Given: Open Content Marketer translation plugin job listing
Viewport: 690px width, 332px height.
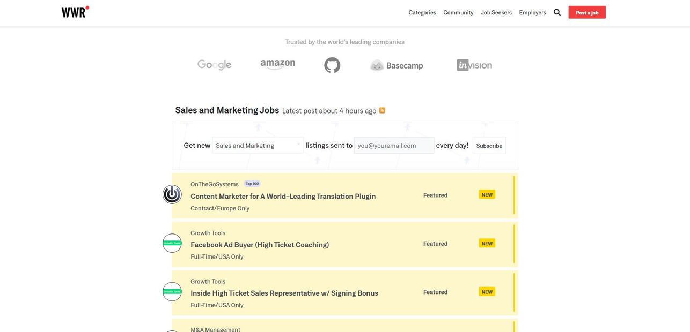Looking at the screenshot, I should [x=283, y=196].
